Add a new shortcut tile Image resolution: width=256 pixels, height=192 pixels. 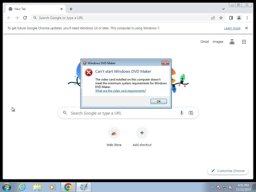tap(142, 137)
